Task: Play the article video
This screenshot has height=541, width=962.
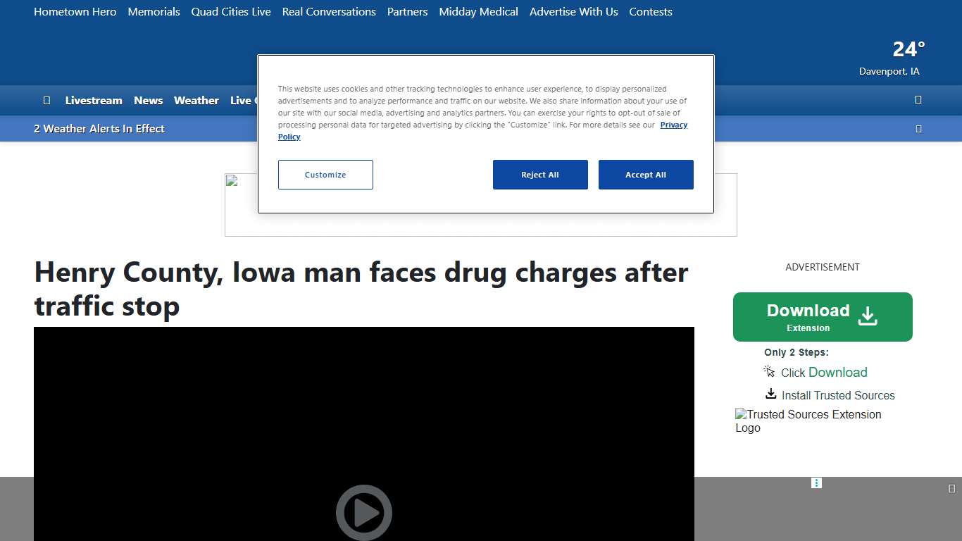Action: [x=364, y=512]
